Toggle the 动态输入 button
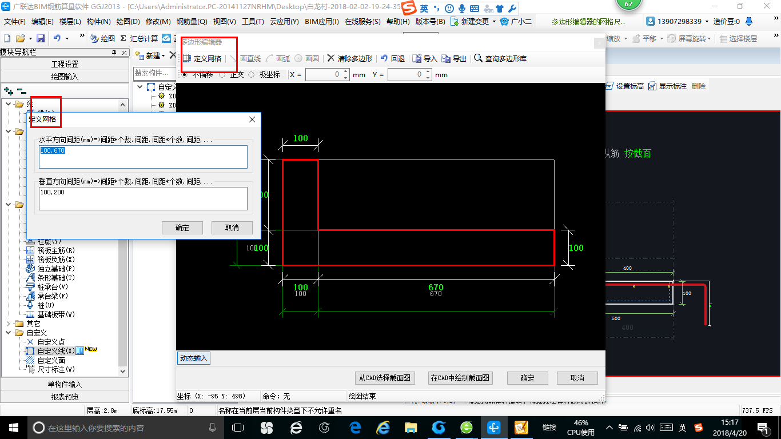Image resolution: width=781 pixels, height=439 pixels. pyautogui.click(x=194, y=358)
